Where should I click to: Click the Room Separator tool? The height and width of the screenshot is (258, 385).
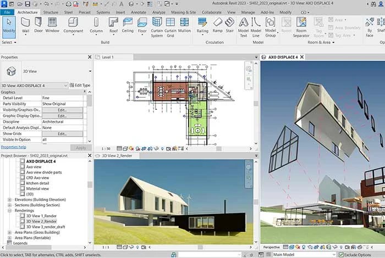pos(302,25)
